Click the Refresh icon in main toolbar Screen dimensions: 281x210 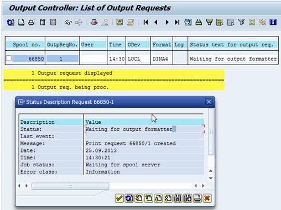click(x=11, y=22)
